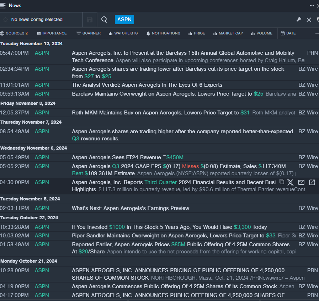
Task: Select the Watchlists filter
Action: [123, 33]
